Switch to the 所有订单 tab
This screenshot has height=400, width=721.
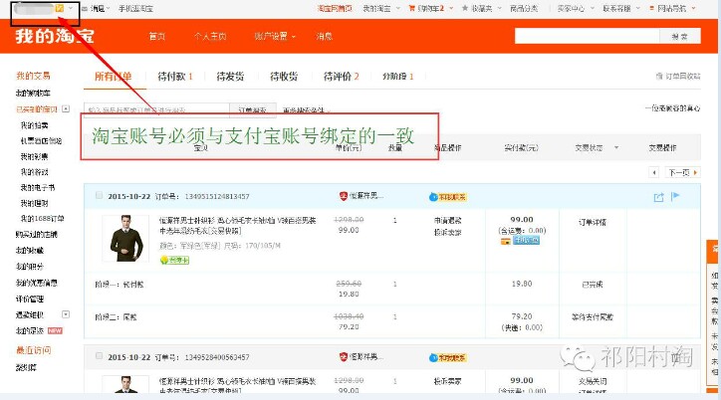point(114,77)
